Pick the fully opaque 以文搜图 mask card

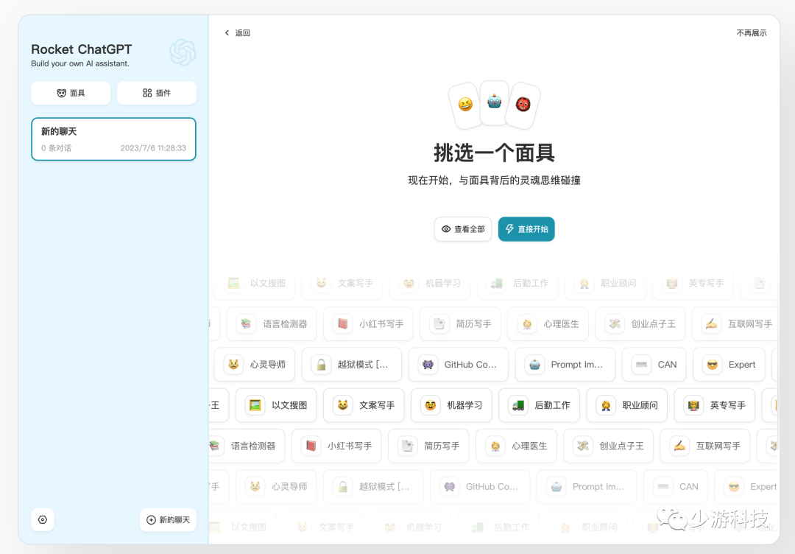pyautogui.click(x=276, y=405)
